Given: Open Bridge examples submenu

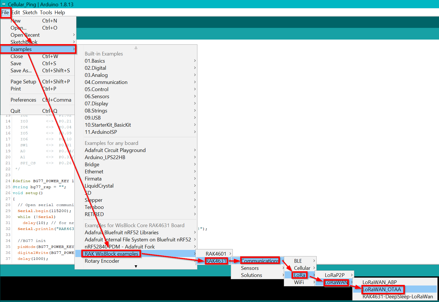Looking at the screenshot, I should pyautogui.click(x=136, y=165).
